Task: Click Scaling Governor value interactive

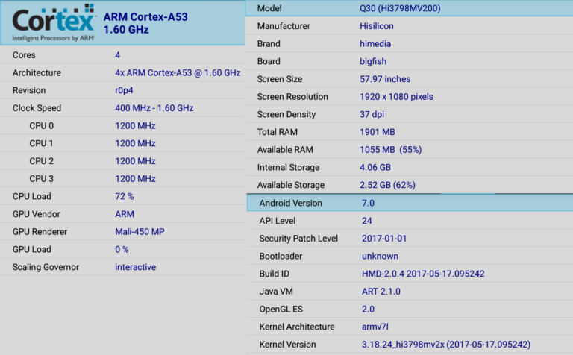Action: pyautogui.click(x=135, y=267)
